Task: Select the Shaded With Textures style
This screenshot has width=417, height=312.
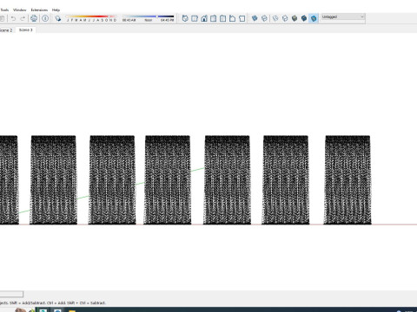Action: tap(304, 18)
